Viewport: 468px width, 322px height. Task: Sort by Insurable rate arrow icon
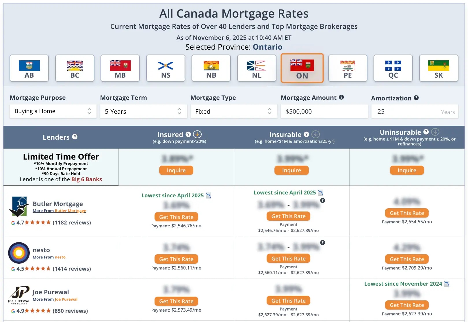(x=316, y=134)
